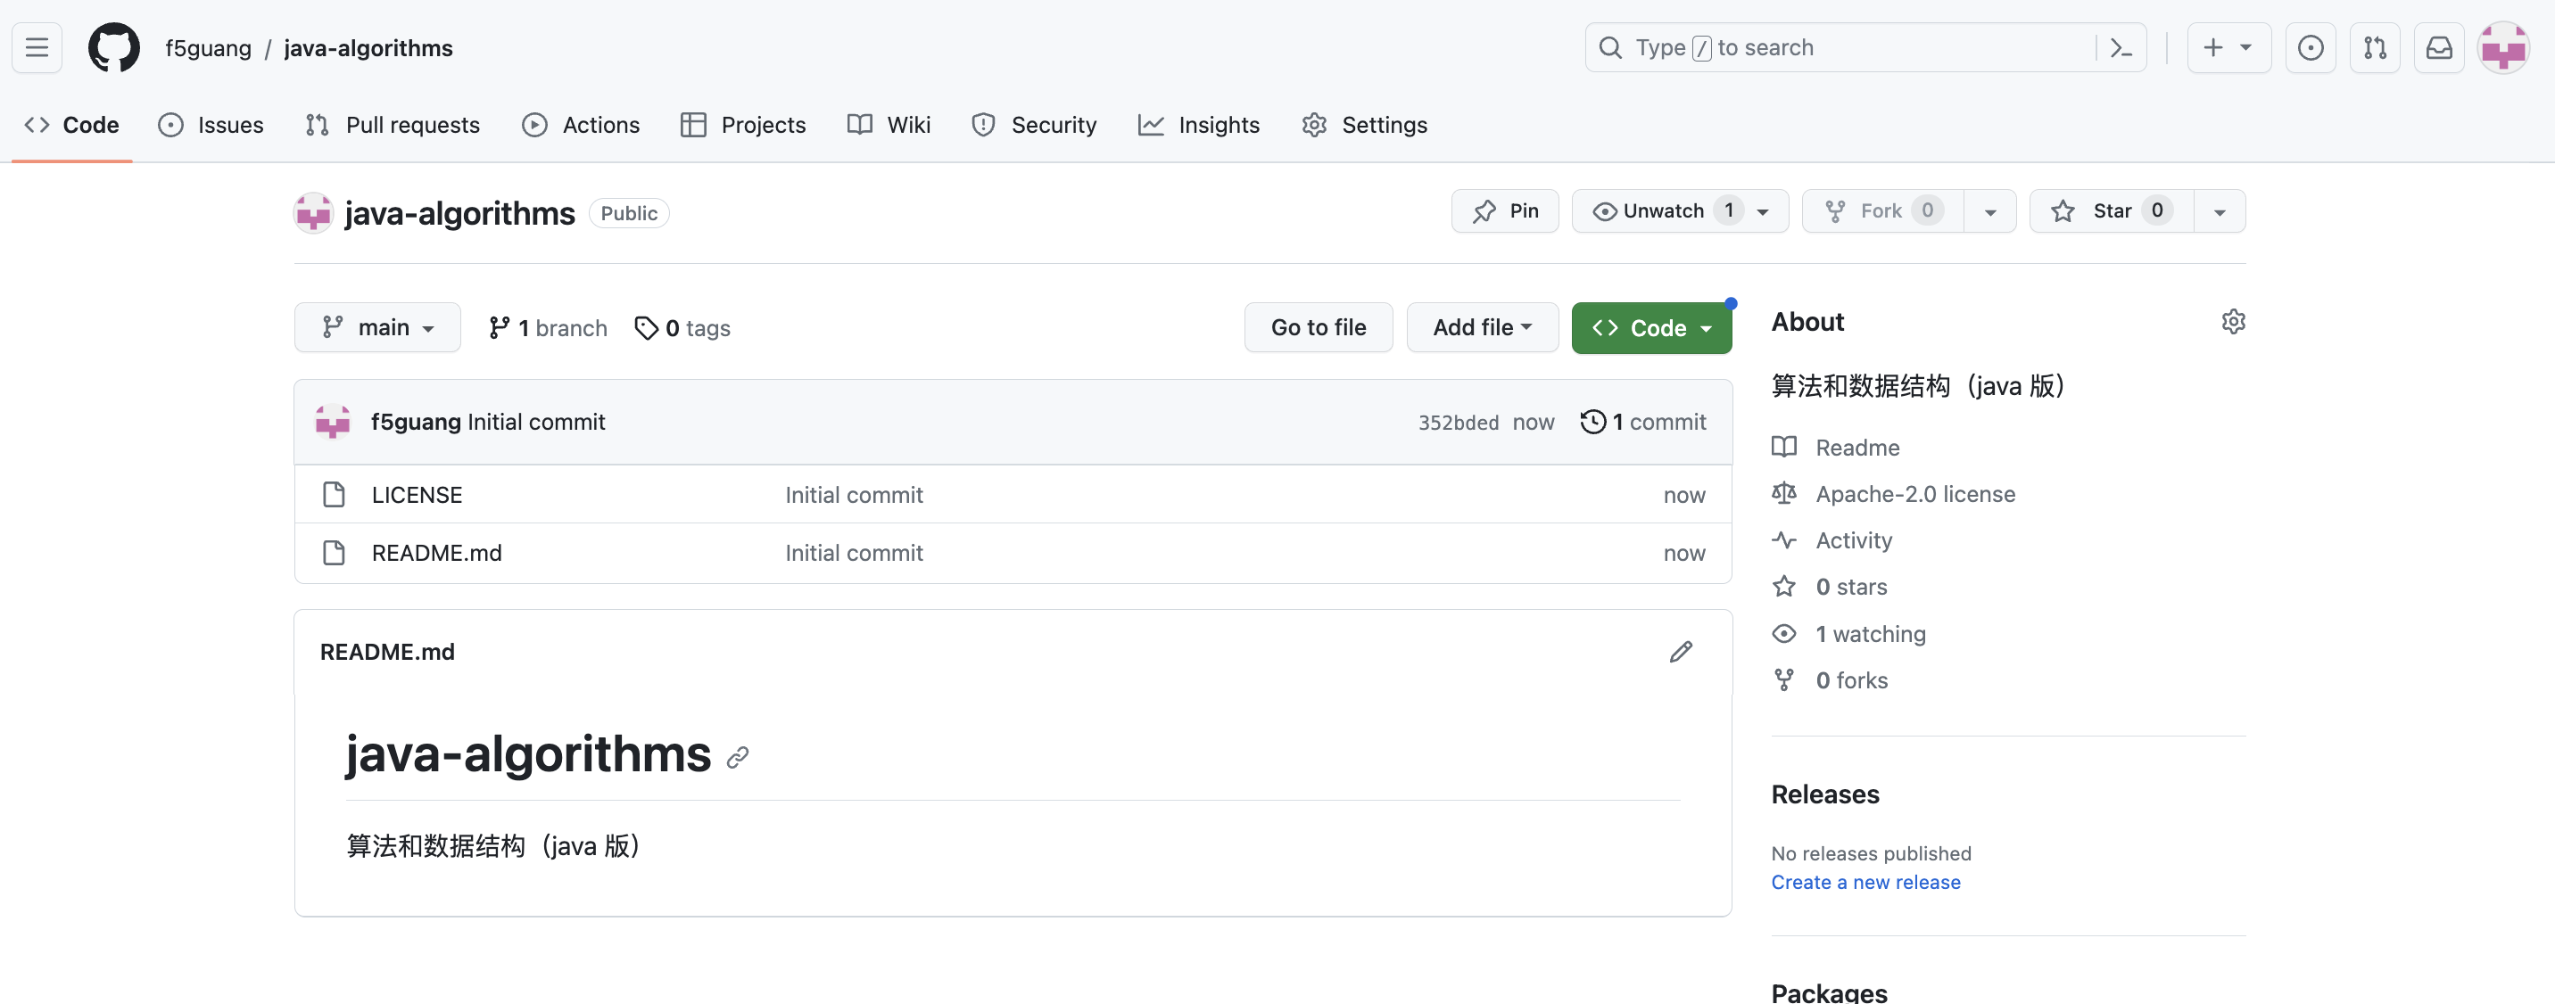The width and height of the screenshot is (2555, 1004).
Task: Click the f5guang owner breadcrumb
Action: (x=208, y=47)
